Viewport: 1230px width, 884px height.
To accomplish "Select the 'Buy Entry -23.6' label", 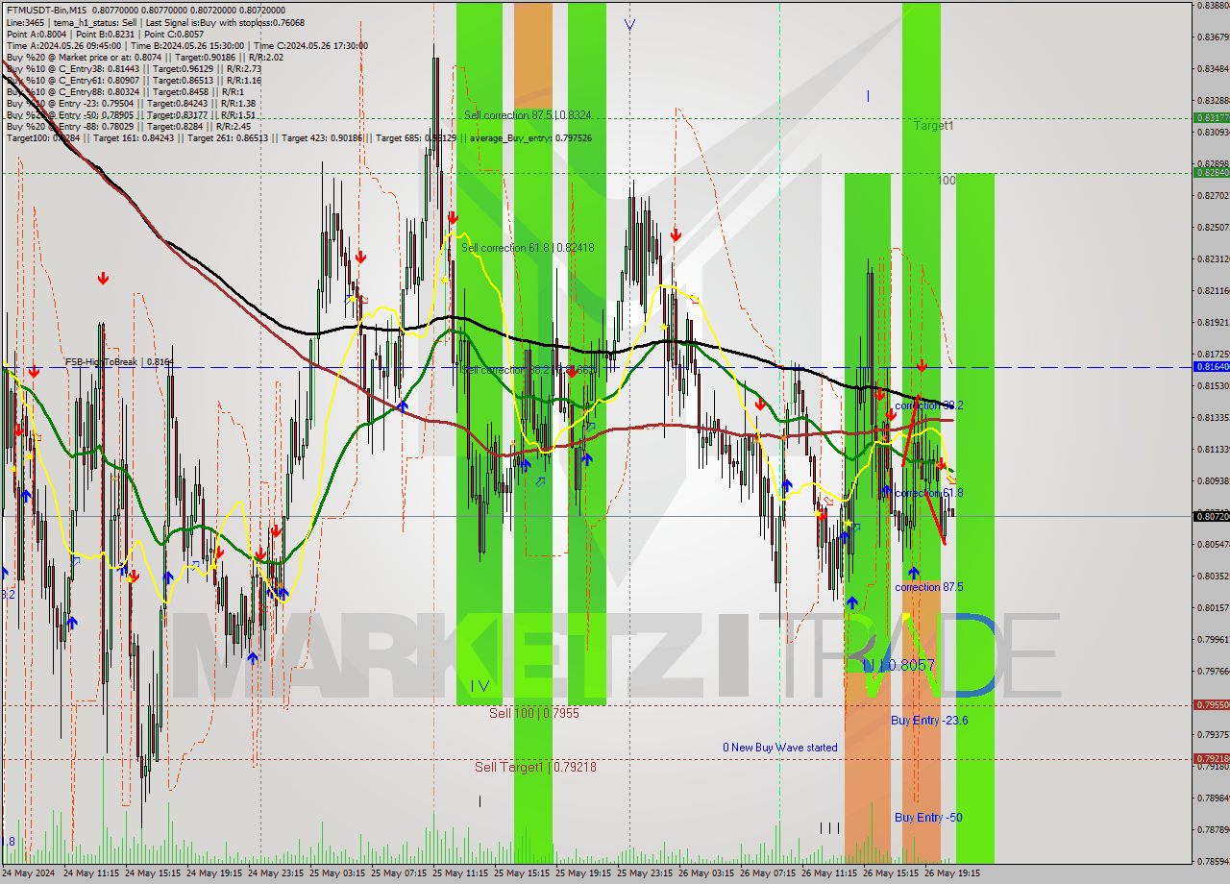I will click(x=929, y=721).
